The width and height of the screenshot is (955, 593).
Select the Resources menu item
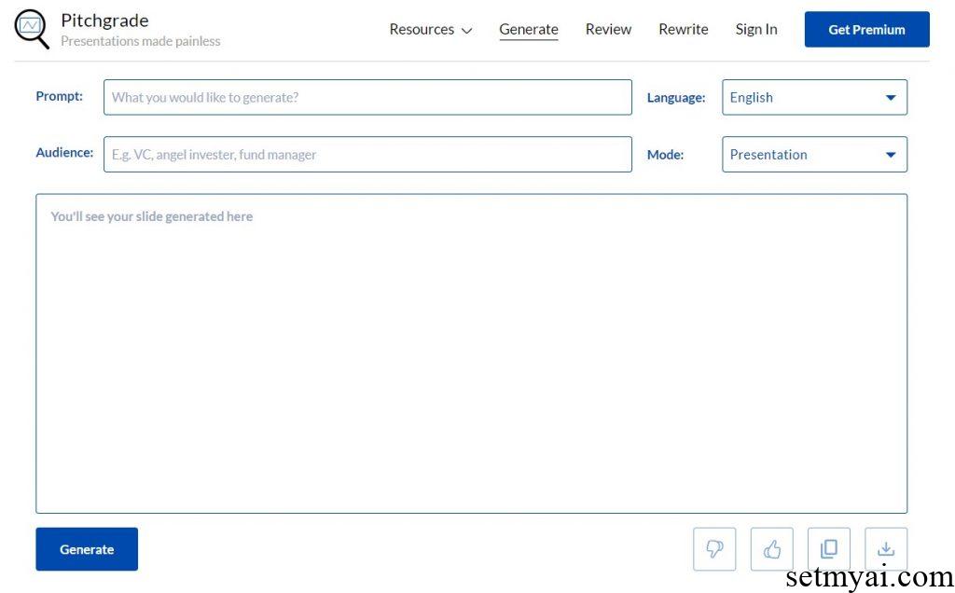(422, 29)
